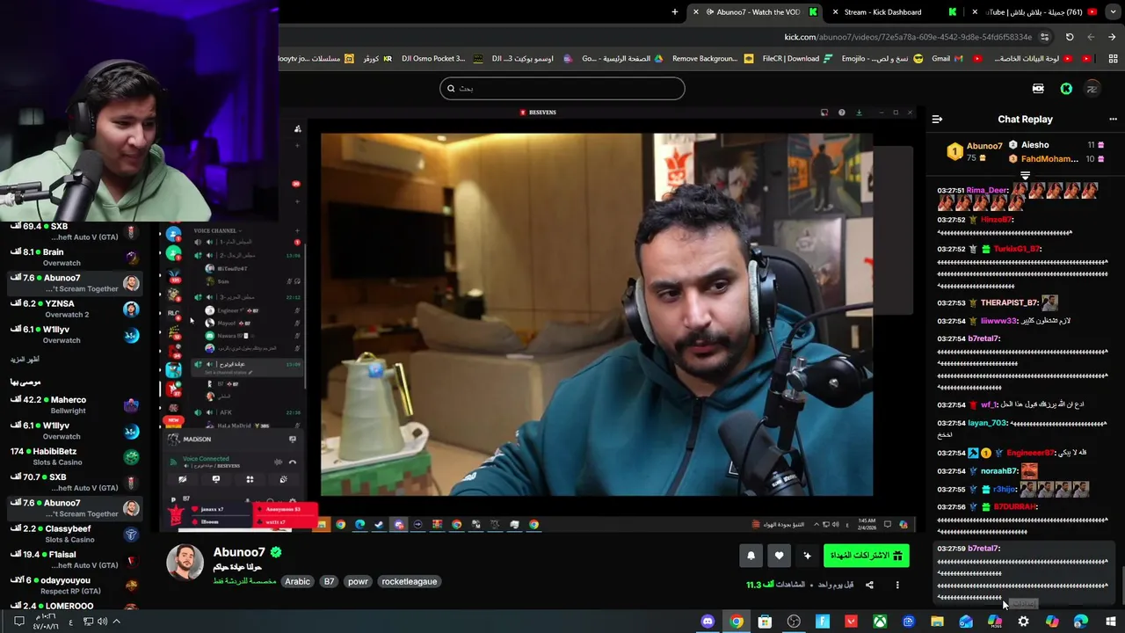Open File Explorer from the taskbar
This screenshot has width=1125, height=633.
pos(938,622)
